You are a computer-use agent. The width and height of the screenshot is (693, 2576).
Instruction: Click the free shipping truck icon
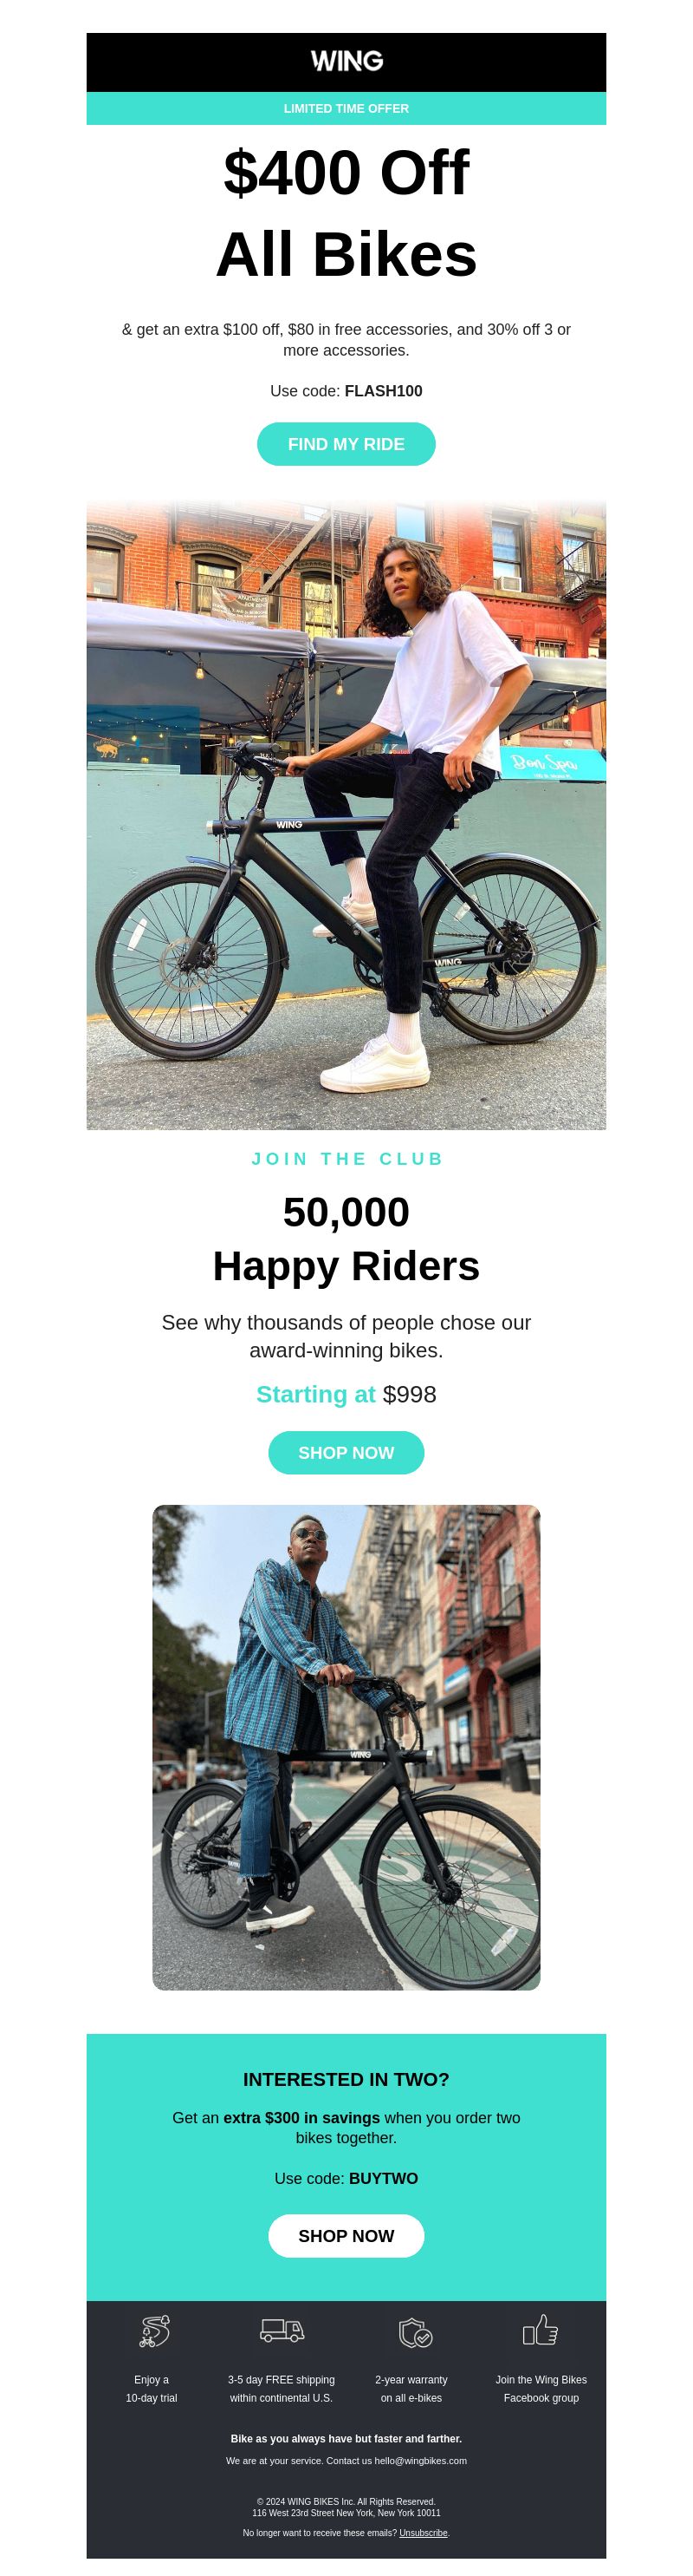282,2331
